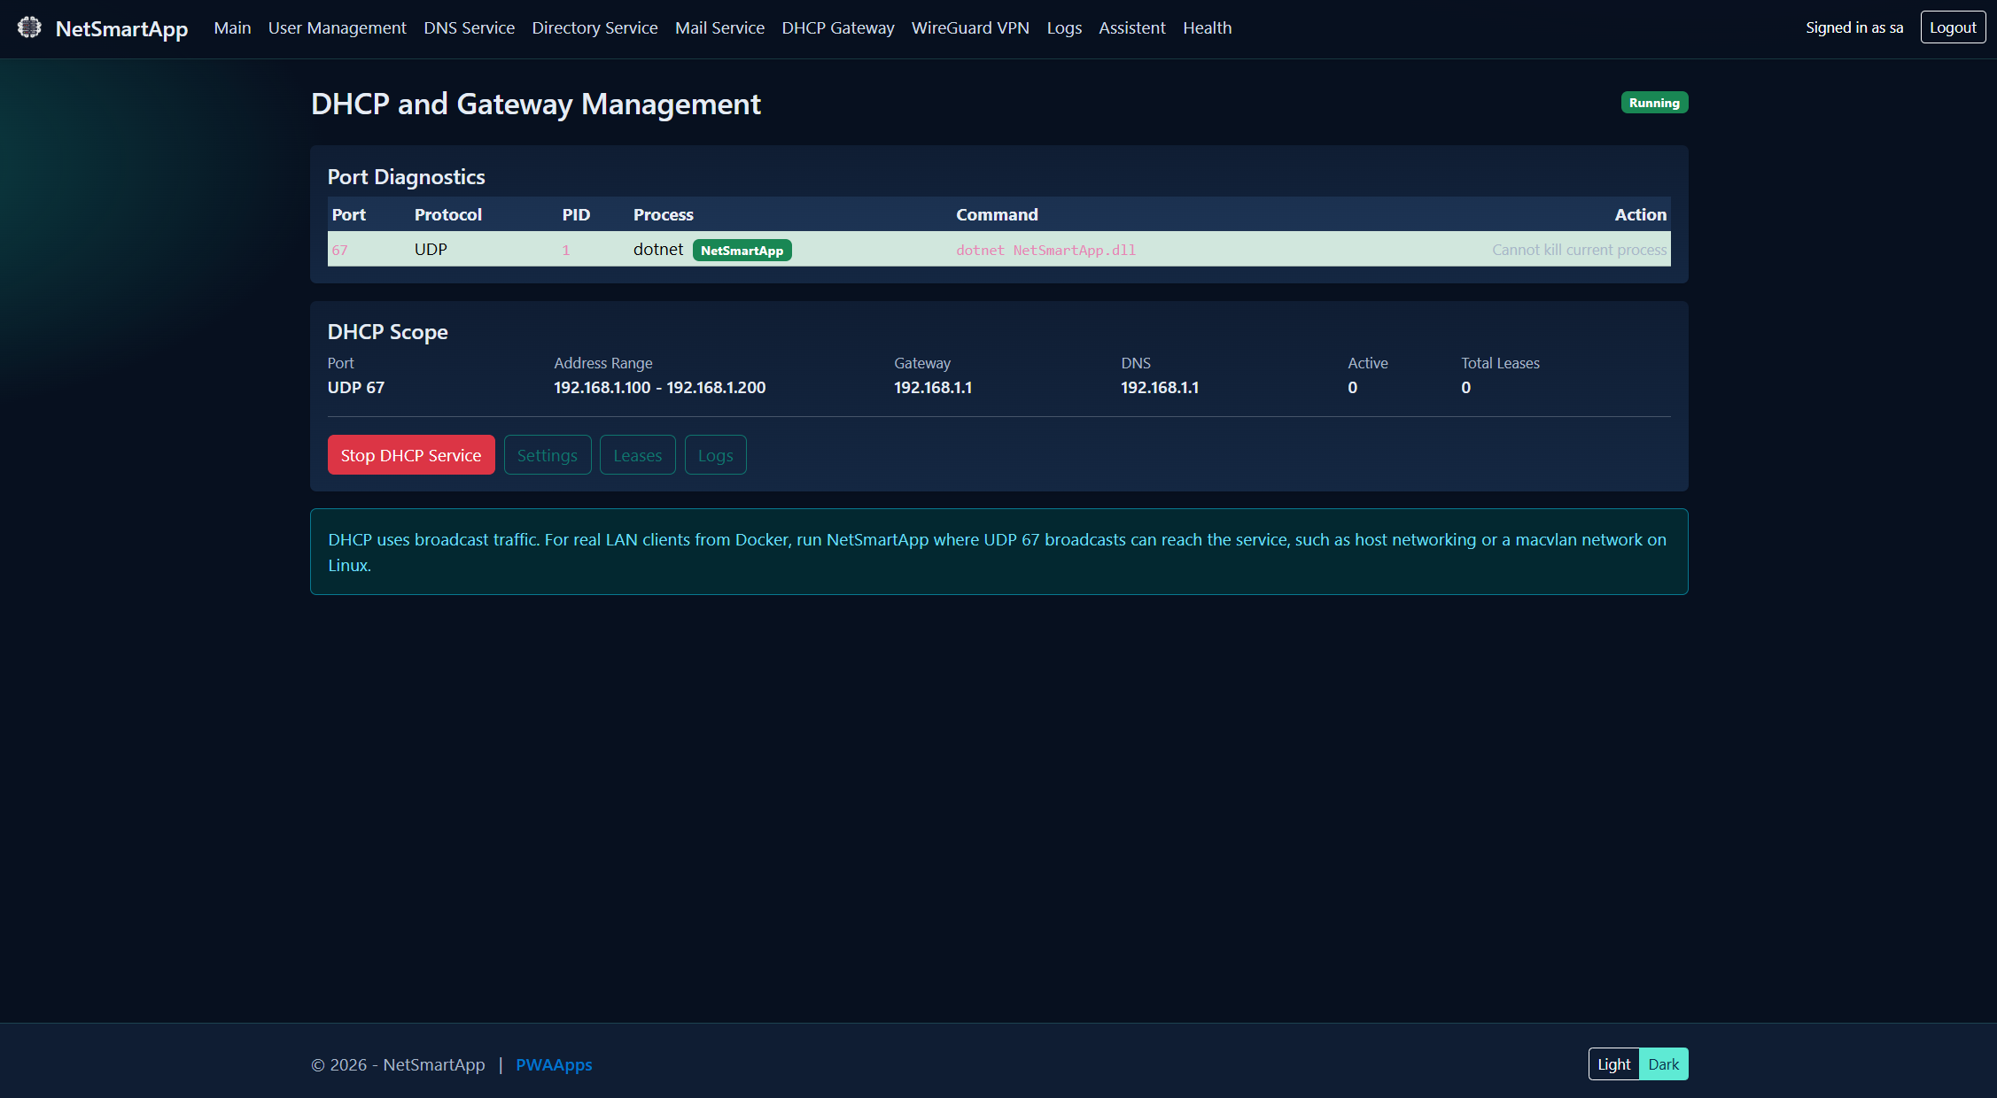Open User Management page
The height and width of the screenshot is (1098, 1997).
pyautogui.click(x=337, y=27)
